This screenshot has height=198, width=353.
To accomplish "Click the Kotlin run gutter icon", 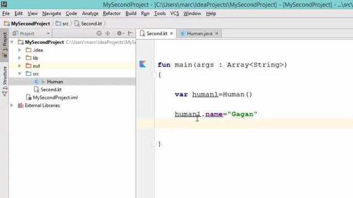I will pos(142,64).
